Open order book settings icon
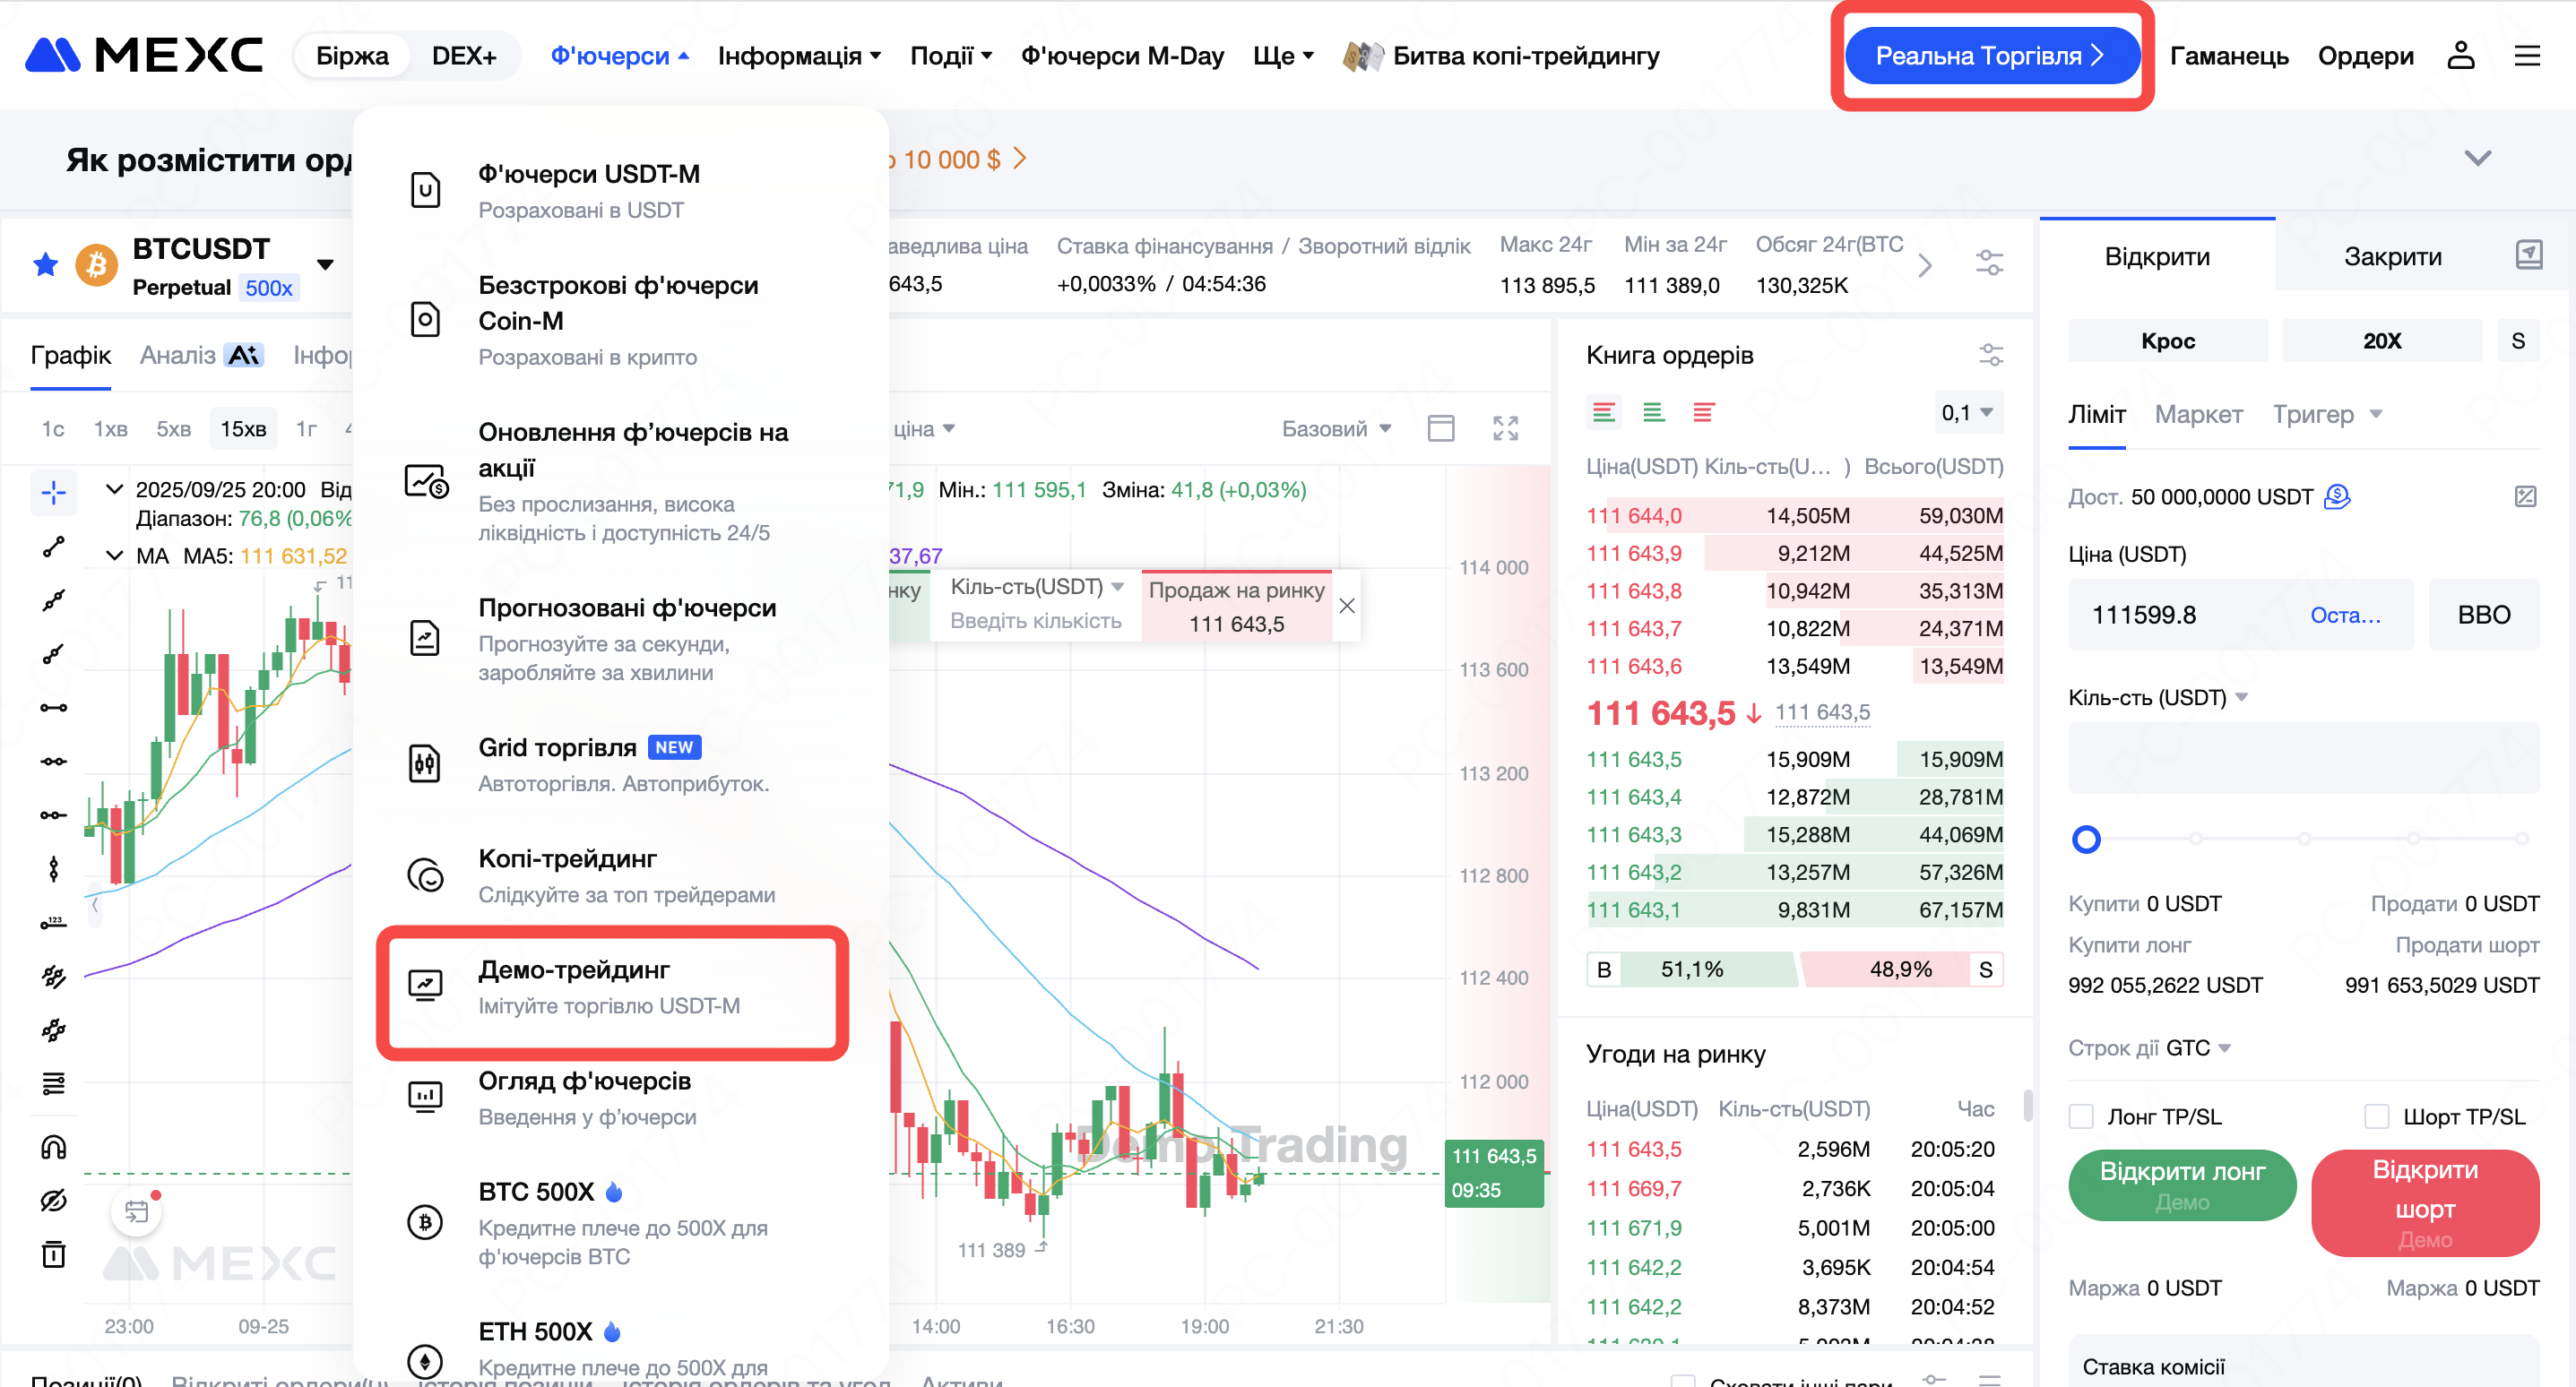This screenshot has width=2576, height=1387. 1990,355
